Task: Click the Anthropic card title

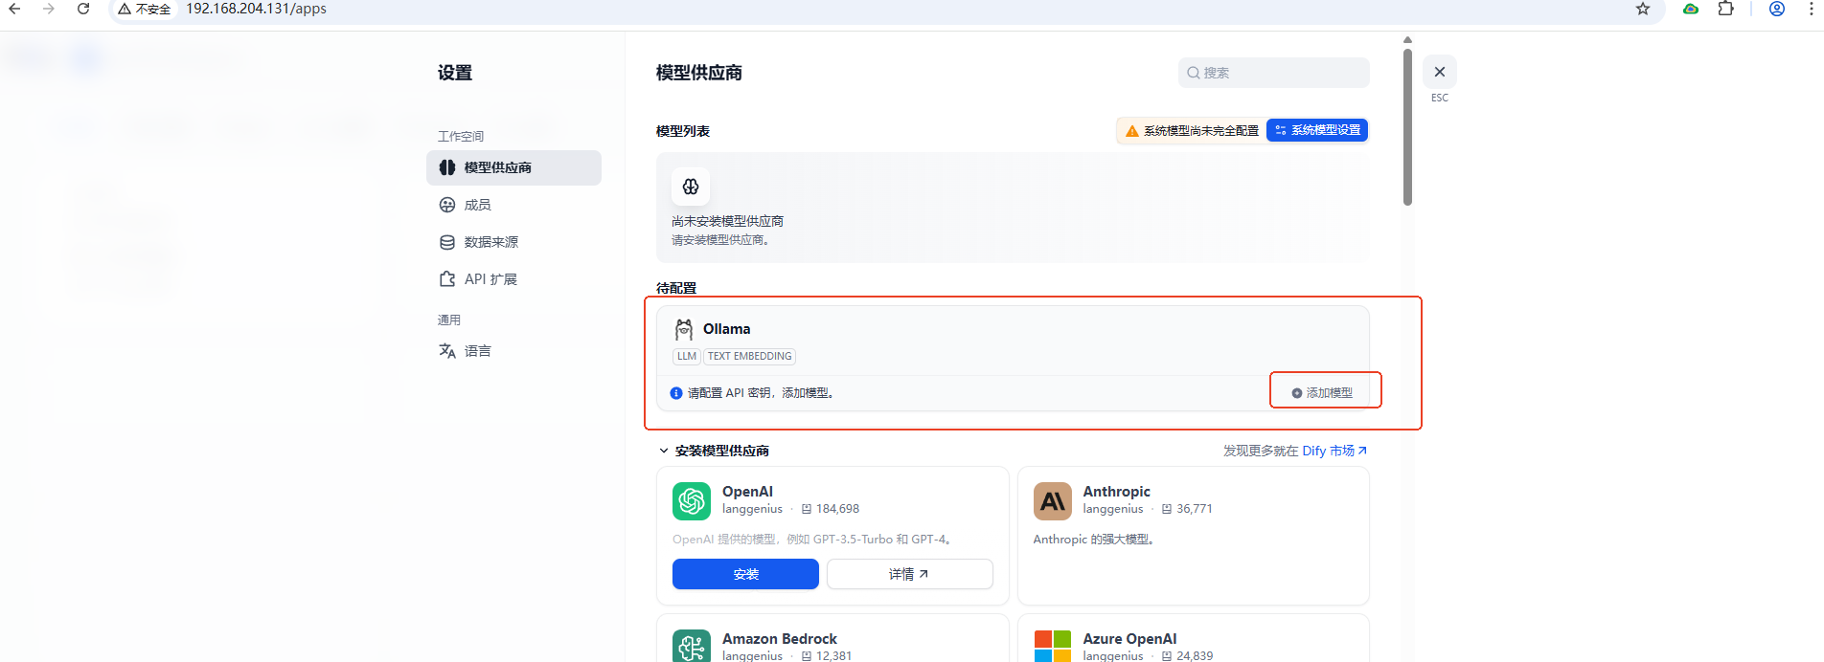Action: click(x=1117, y=492)
